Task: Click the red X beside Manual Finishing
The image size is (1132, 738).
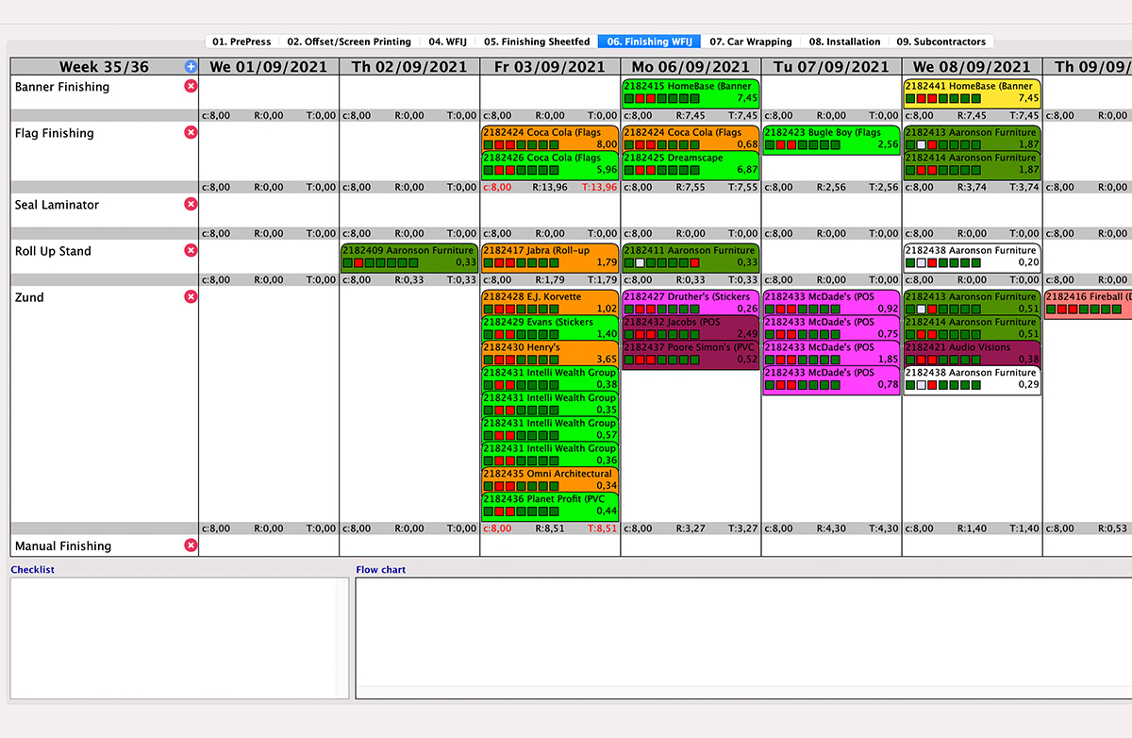Action: point(191,545)
